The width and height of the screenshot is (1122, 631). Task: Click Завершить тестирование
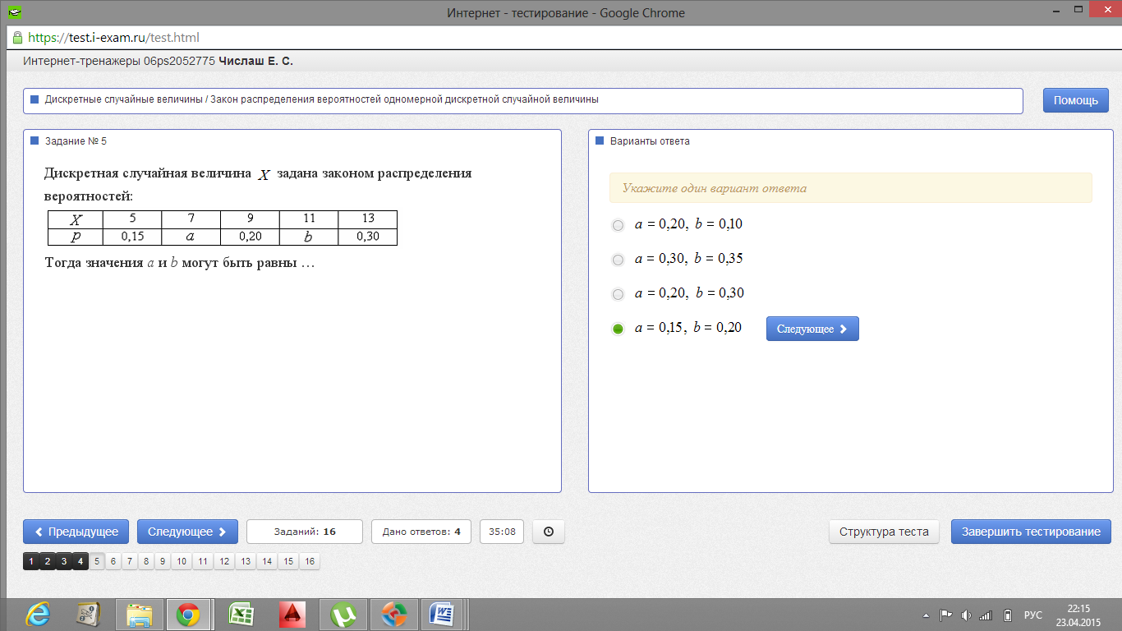click(x=1031, y=532)
